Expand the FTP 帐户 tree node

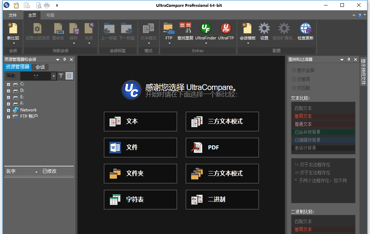[8, 116]
